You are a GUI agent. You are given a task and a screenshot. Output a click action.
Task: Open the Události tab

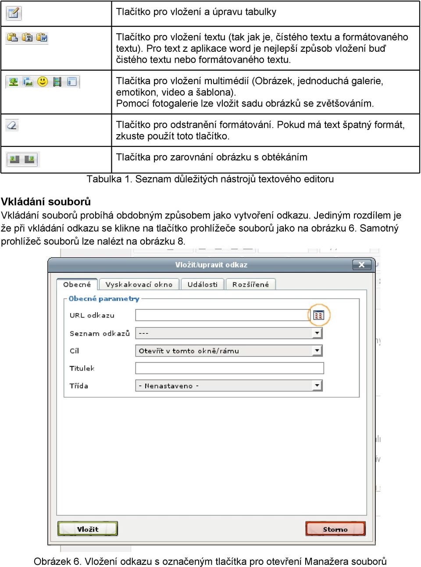202,284
